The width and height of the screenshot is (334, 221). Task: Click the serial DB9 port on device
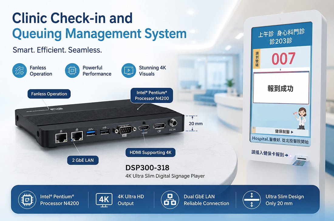[x=125, y=130]
